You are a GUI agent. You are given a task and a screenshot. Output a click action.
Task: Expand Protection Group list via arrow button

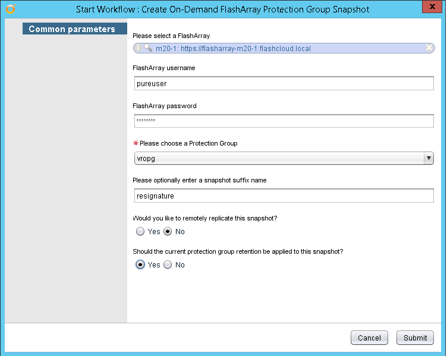pos(429,158)
